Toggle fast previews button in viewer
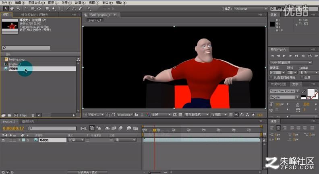 click(x=236, y=115)
